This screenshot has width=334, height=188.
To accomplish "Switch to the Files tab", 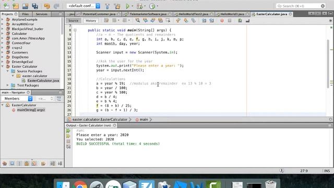I will coord(25,14).
